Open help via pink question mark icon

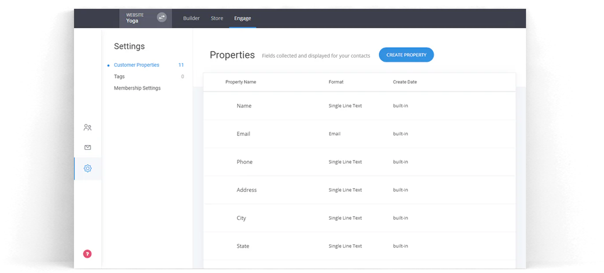coord(87,254)
